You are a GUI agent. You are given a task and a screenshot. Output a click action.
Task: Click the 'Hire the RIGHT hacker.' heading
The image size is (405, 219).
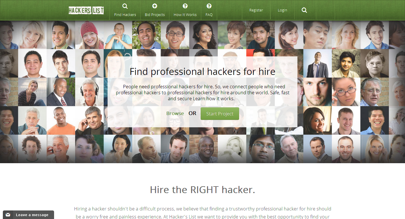coord(202,190)
